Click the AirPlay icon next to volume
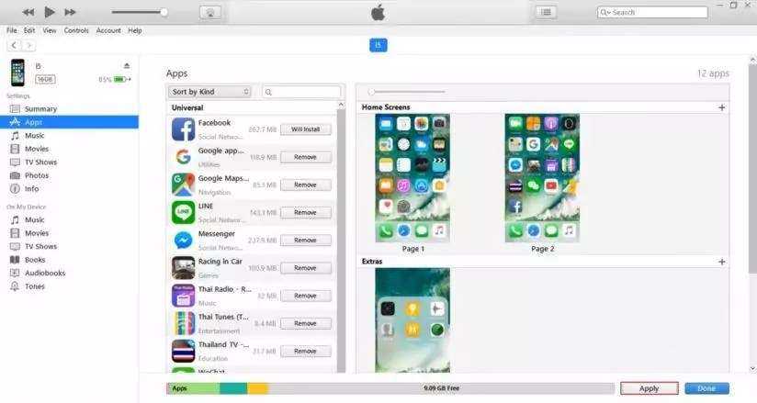This screenshot has width=757, height=403. [x=210, y=12]
